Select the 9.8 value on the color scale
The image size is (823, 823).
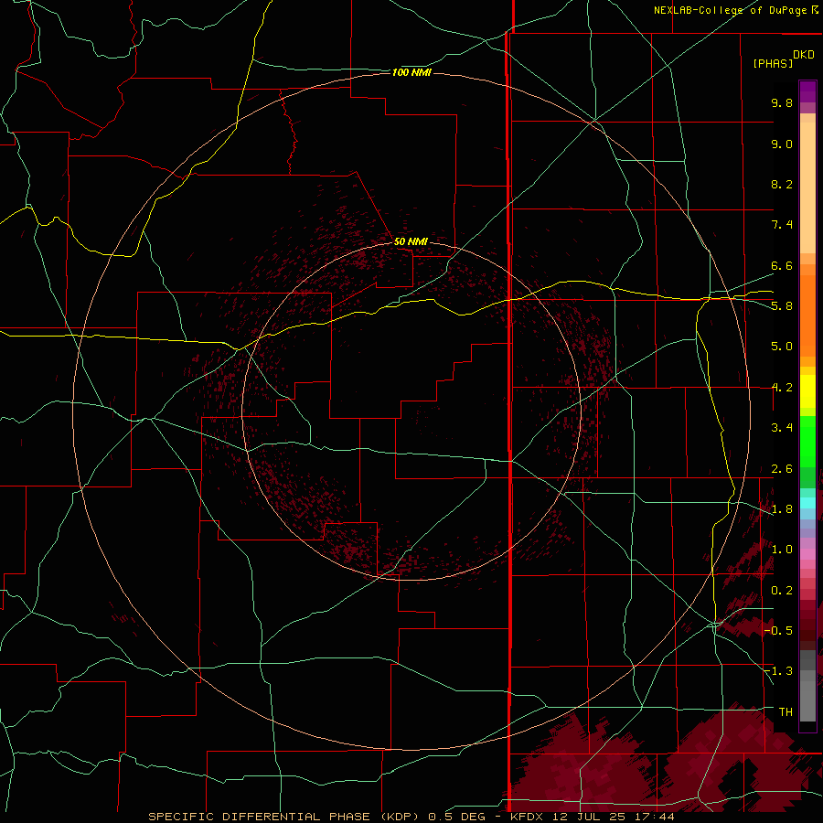[782, 102]
